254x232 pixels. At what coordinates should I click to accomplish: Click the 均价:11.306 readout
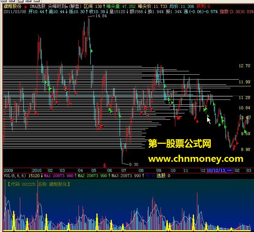point(182,6)
